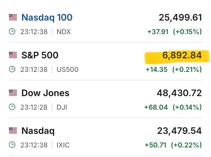Open the Nasdaq 100 index link

coord(47,17)
